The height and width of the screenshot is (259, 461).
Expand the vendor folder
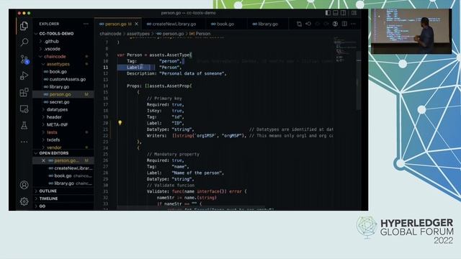pos(54,147)
